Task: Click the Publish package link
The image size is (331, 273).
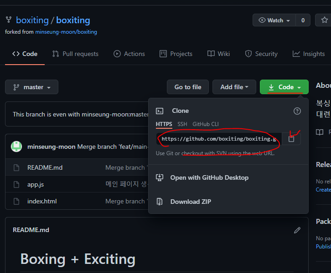Action: pyautogui.click(x=323, y=247)
